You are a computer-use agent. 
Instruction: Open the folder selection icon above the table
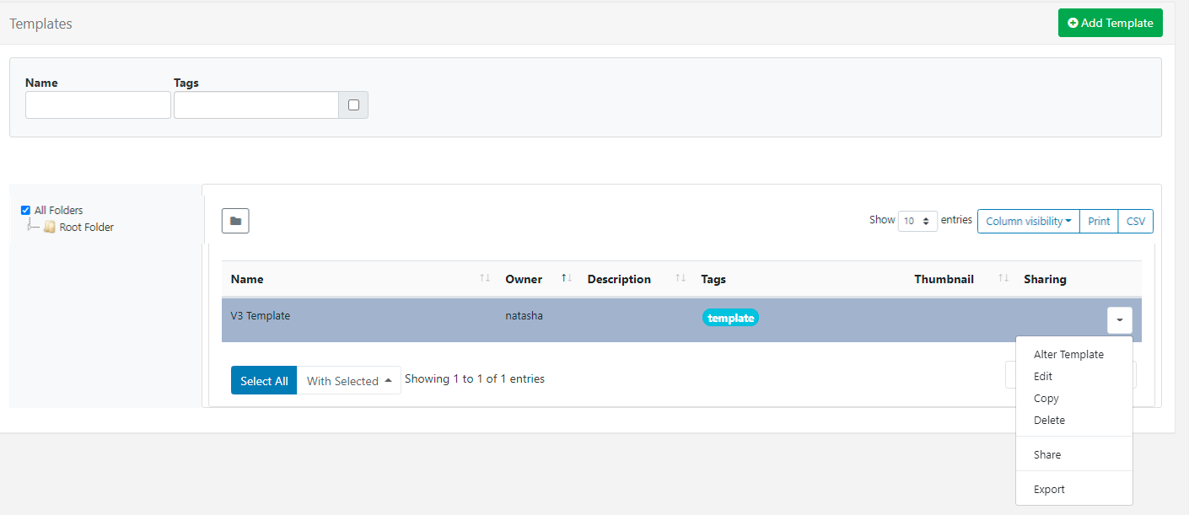pyautogui.click(x=235, y=220)
